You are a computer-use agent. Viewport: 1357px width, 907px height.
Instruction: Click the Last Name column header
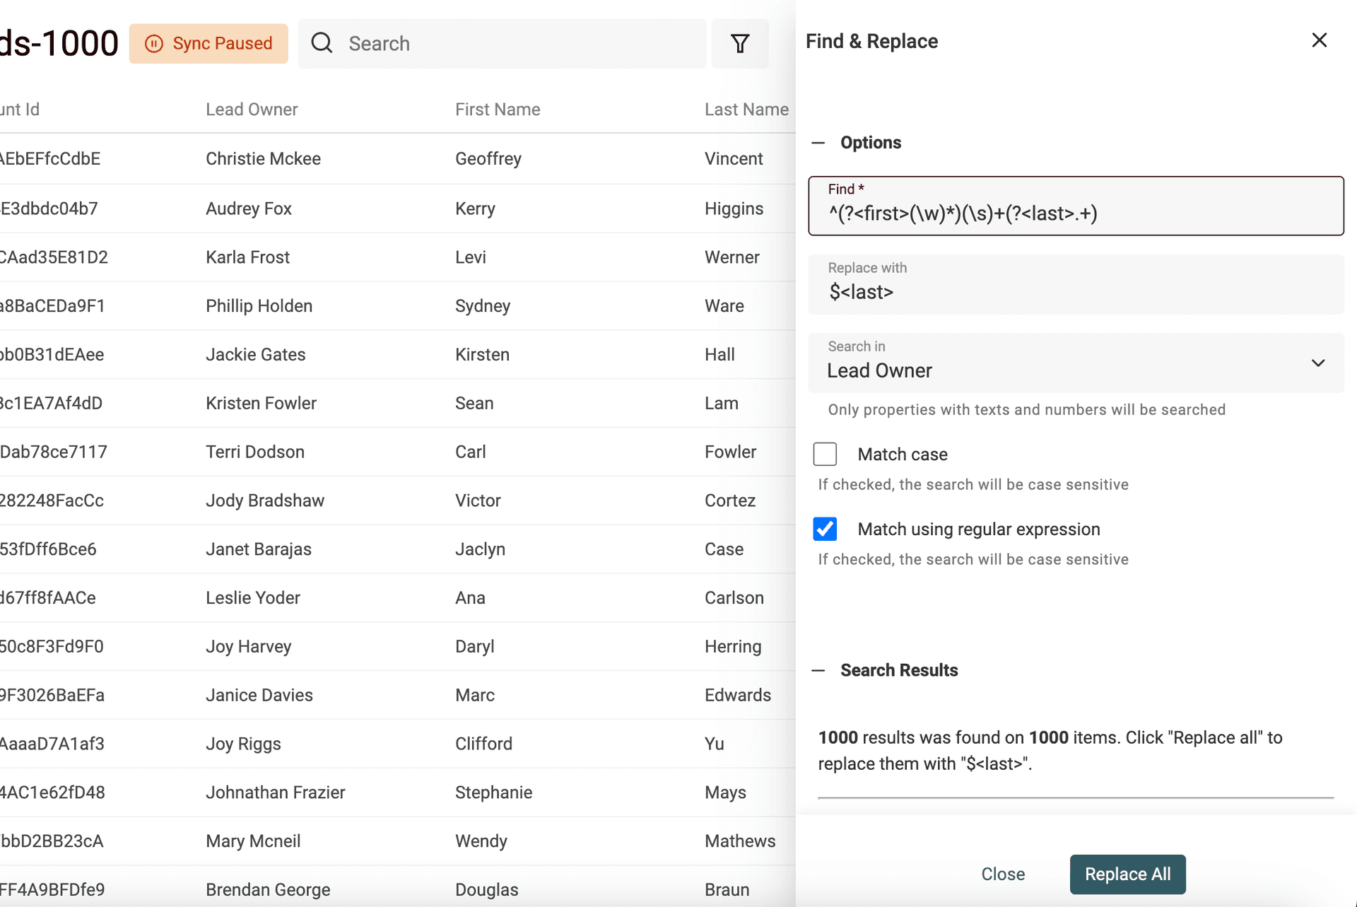click(746, 110)
